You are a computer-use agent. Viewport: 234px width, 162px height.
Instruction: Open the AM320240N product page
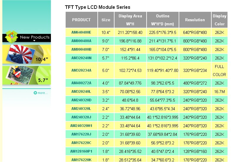pos(81,58)
